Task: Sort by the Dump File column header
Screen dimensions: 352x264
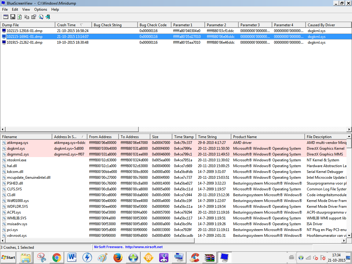Action: [x=28, y=25]
